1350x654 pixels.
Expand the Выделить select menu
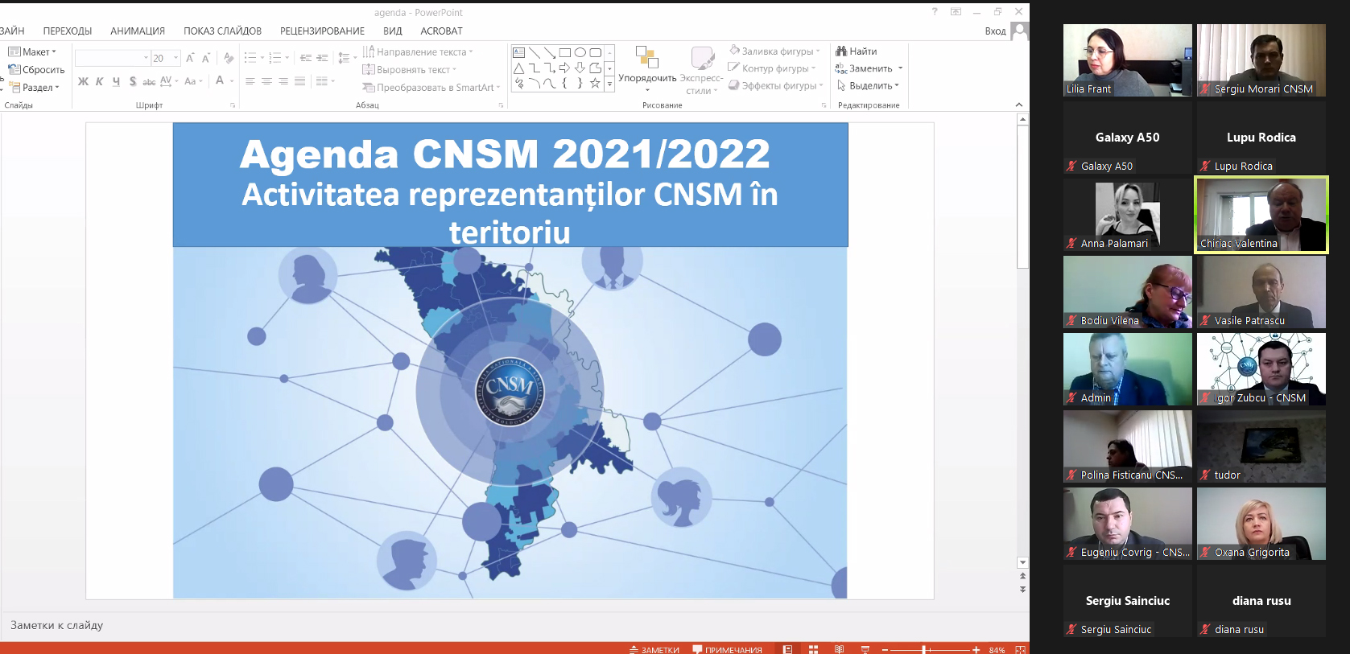pos(868,85)
